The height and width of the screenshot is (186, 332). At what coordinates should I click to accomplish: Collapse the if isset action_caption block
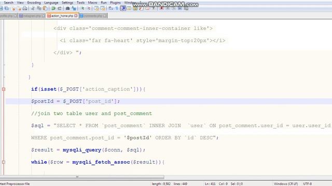(x=4, y=89)
